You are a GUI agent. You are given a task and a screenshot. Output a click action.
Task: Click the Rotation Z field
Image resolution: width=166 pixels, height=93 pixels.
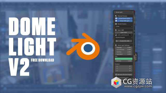click(123, 71)
